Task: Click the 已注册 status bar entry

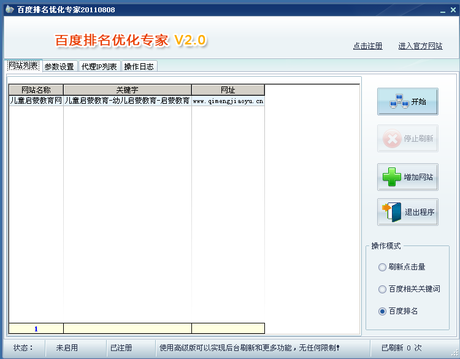Action: [121, 348]
